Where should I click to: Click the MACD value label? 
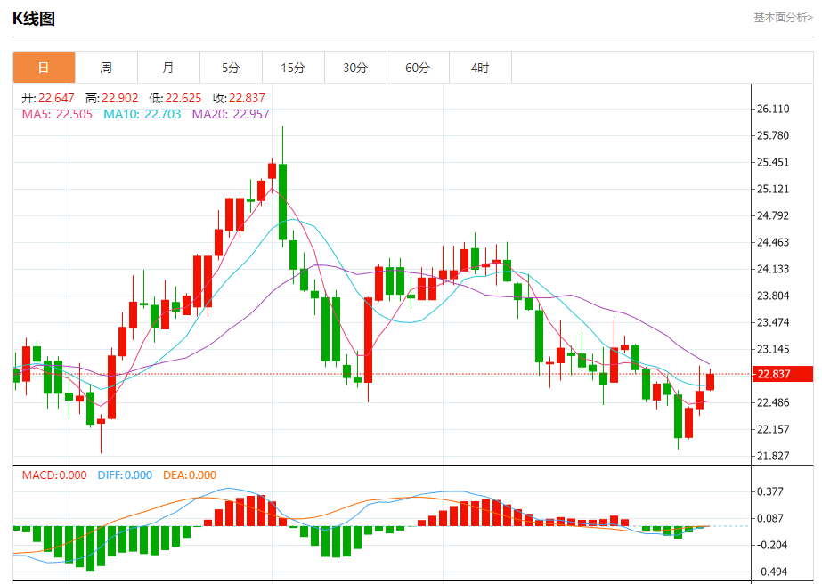[54, 475]
